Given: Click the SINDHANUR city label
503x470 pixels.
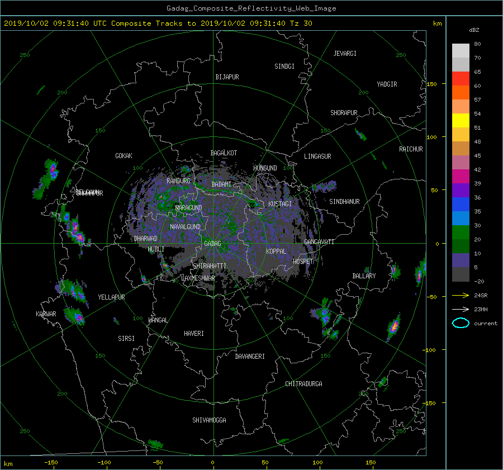Looking at the screenshot, I should (344, 202).
